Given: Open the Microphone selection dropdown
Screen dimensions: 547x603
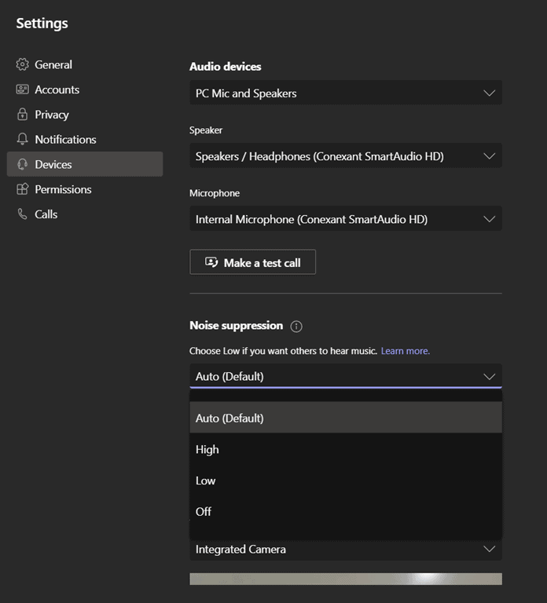Looking at the screenshot, I should coord(345,219).
